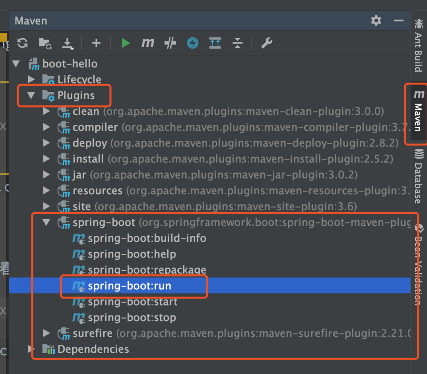Click the Plugins folder gear icon

pos(48,96)
